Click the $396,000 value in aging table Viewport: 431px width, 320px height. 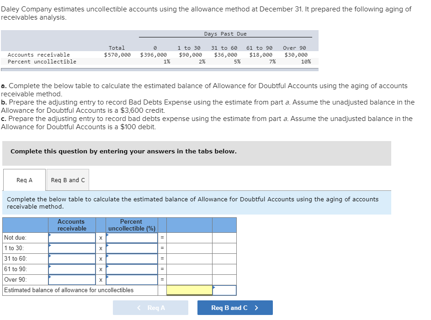tap(154, 55)
